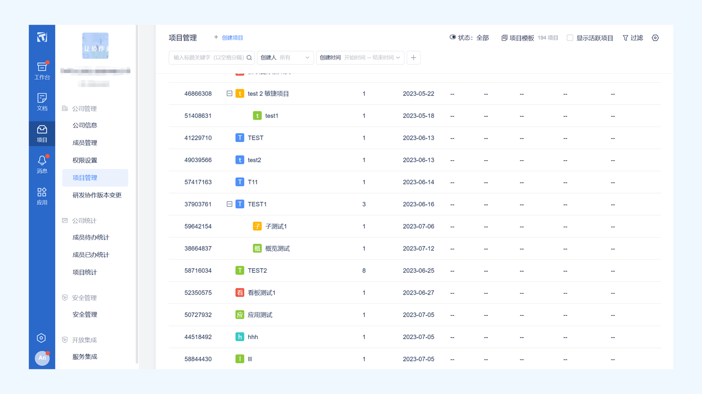The width and height of the screenshot is (702, 394).
Task: Open the An user avatar
Action: (42, 358)
